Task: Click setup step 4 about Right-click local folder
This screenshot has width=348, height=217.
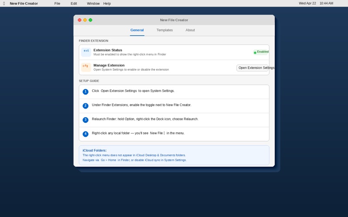Action: 174,134
